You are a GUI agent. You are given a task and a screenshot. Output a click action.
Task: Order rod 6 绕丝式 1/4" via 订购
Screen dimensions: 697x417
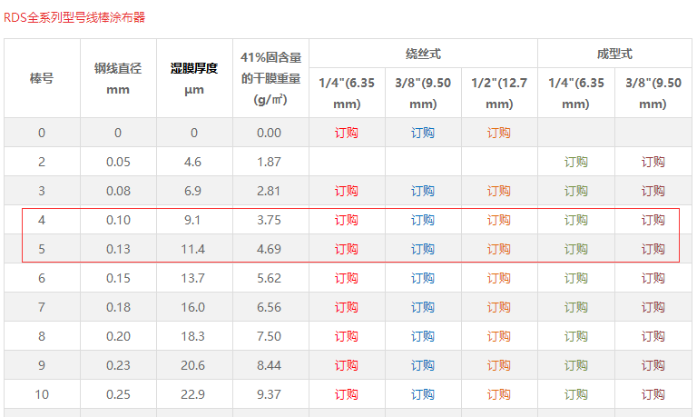347,278
